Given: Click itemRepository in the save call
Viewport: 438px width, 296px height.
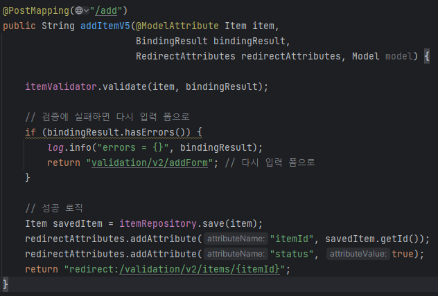Looking at the screenshot, I should [x=158, y=223].
